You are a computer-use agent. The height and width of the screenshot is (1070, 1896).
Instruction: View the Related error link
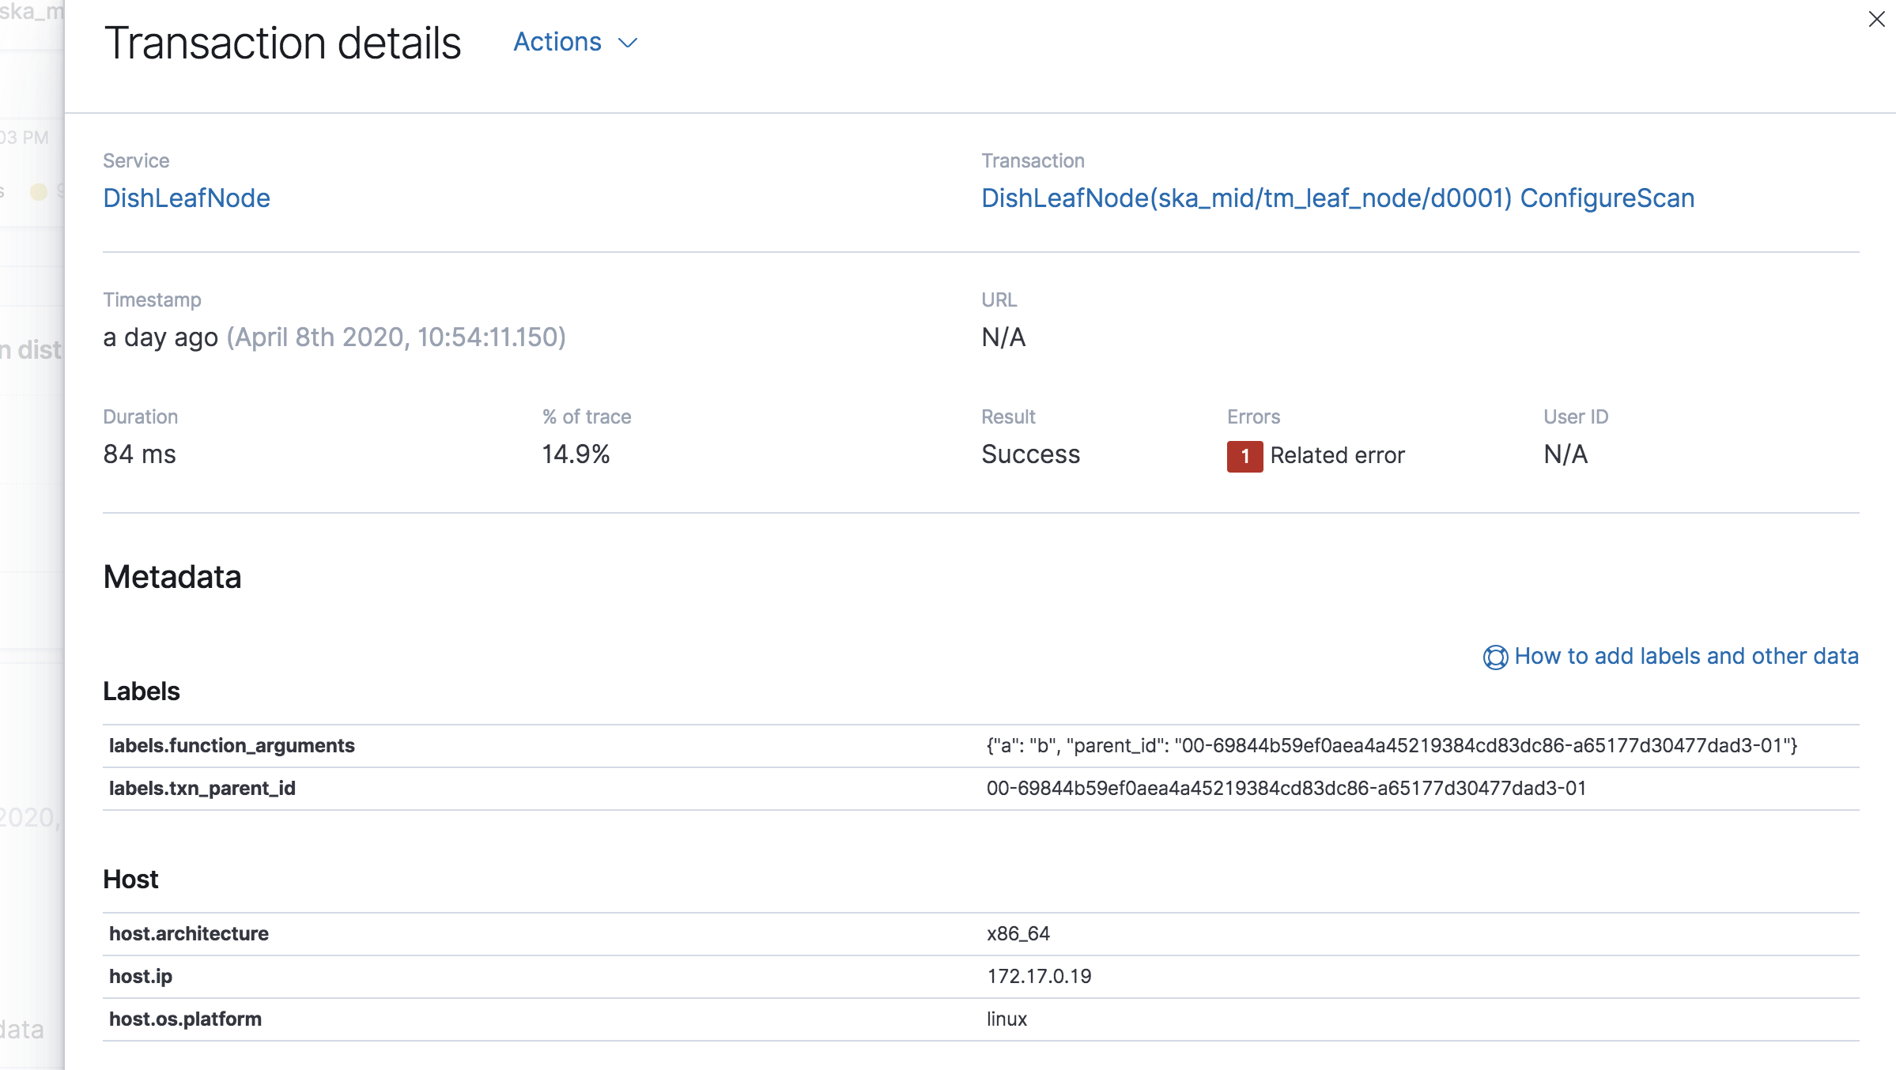coord(1337,455)
